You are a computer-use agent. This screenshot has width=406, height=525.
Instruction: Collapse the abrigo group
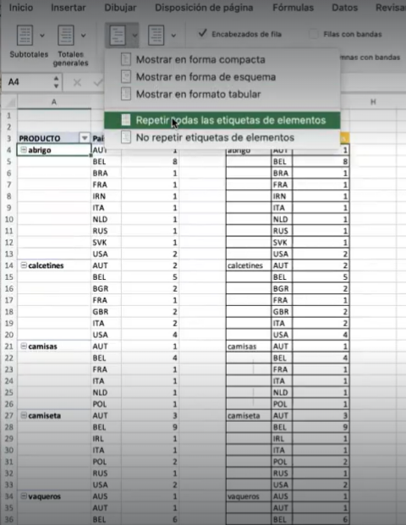[24, 150]
